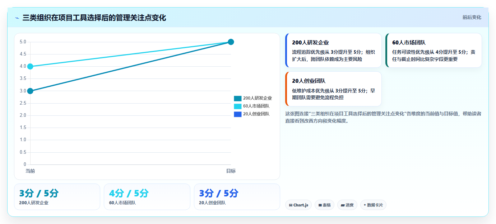
Task: Click the 前后变化 label in header
Action: click(472, 17)
